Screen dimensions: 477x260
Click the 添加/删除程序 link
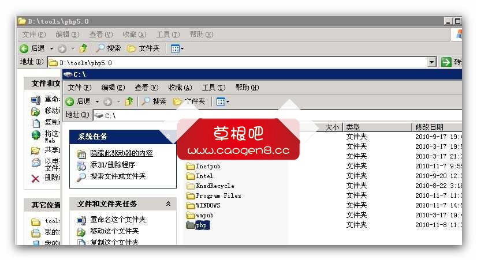pyautogui.click(x=113, y=165)
